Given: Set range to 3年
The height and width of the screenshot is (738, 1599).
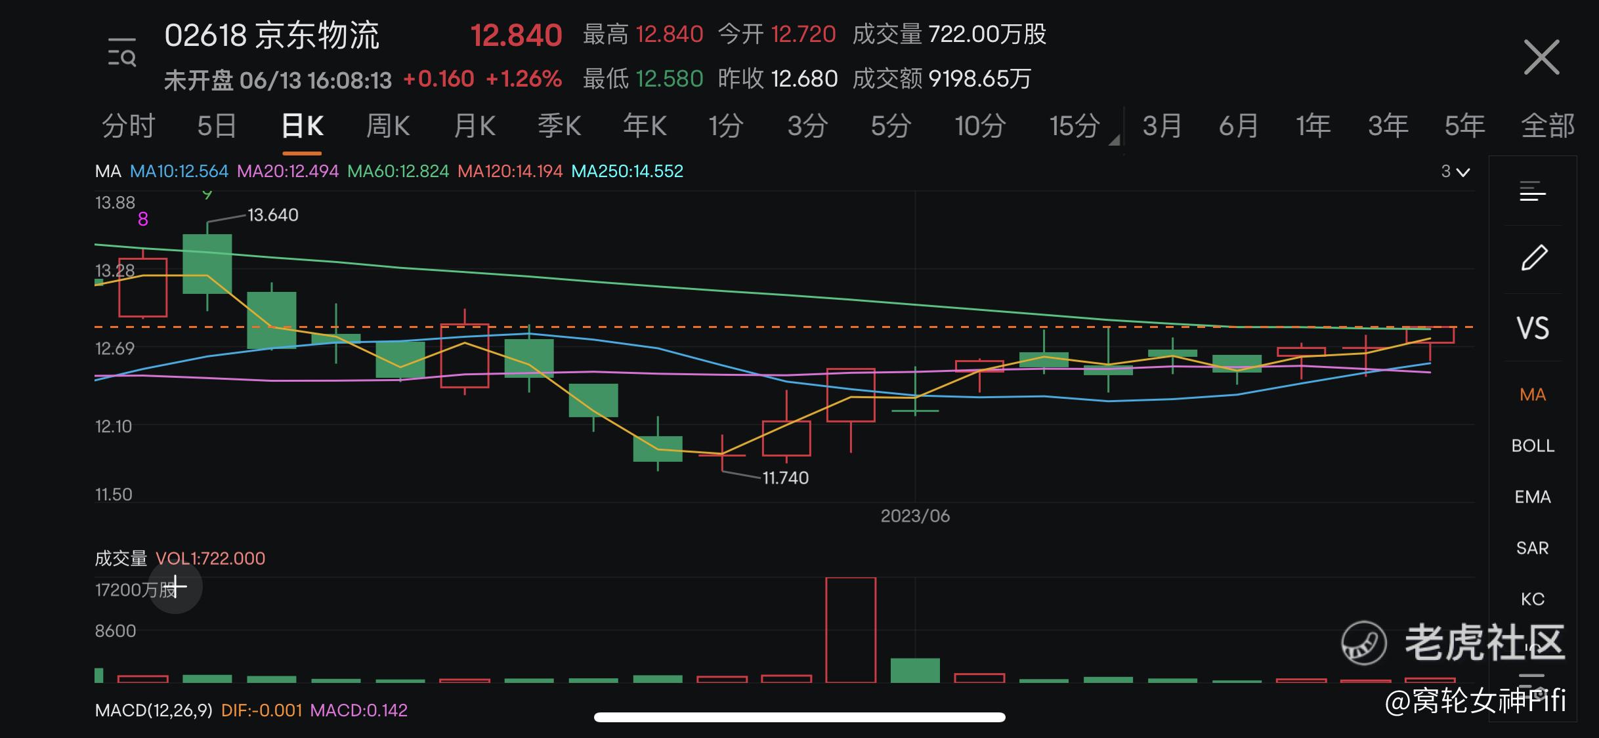Looking at the screenshot, I should click(1388, 125).
